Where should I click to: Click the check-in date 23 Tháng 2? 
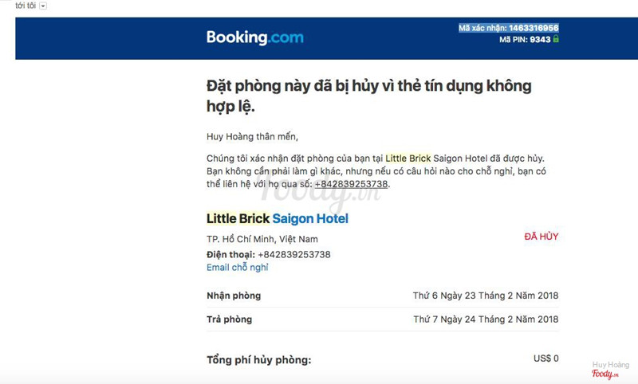[x=486, y=296]
